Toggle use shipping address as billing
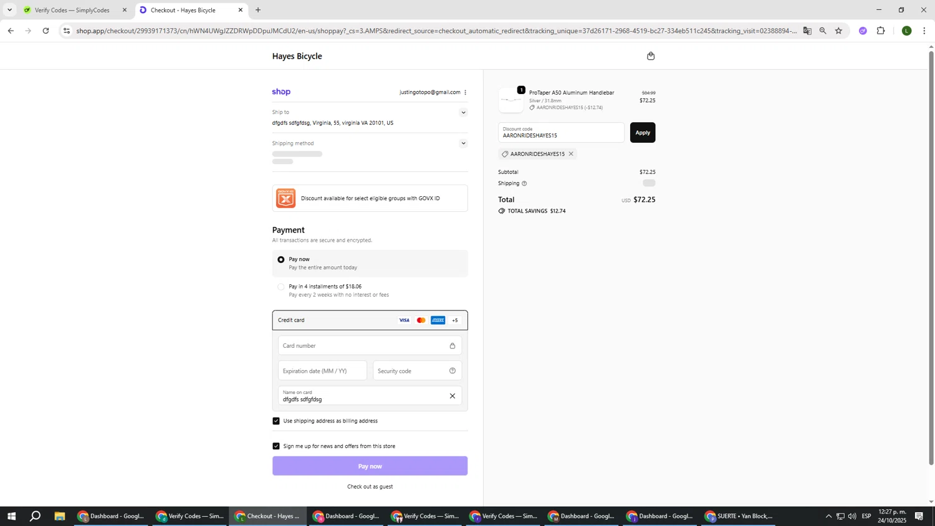Viewport: 935px width, 526px height. (x=276, y=421)
